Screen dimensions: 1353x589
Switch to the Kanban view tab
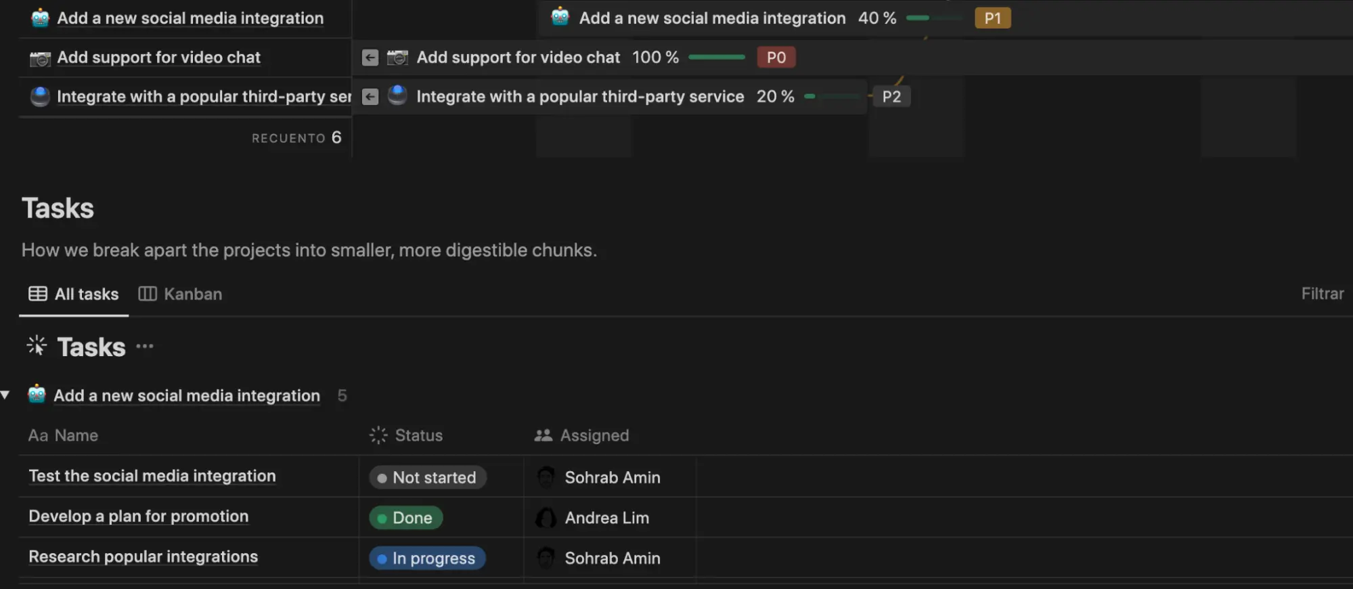(181, 294)
